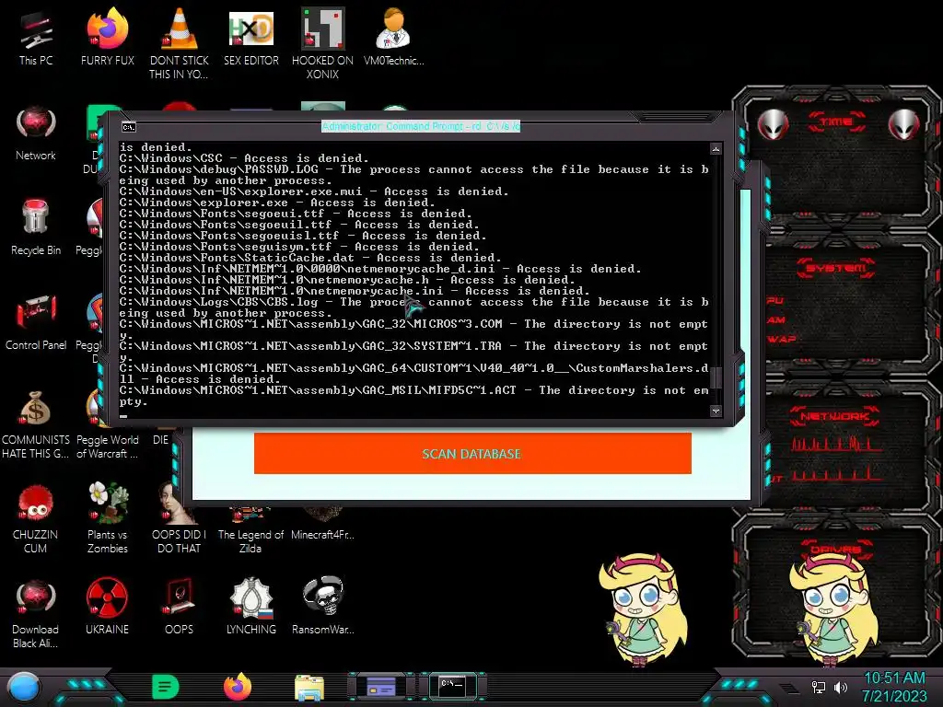Click the C:\Windows\explorer.exe line
The width and height of the screenshot is (943, 707).
(x=276, y=203)
